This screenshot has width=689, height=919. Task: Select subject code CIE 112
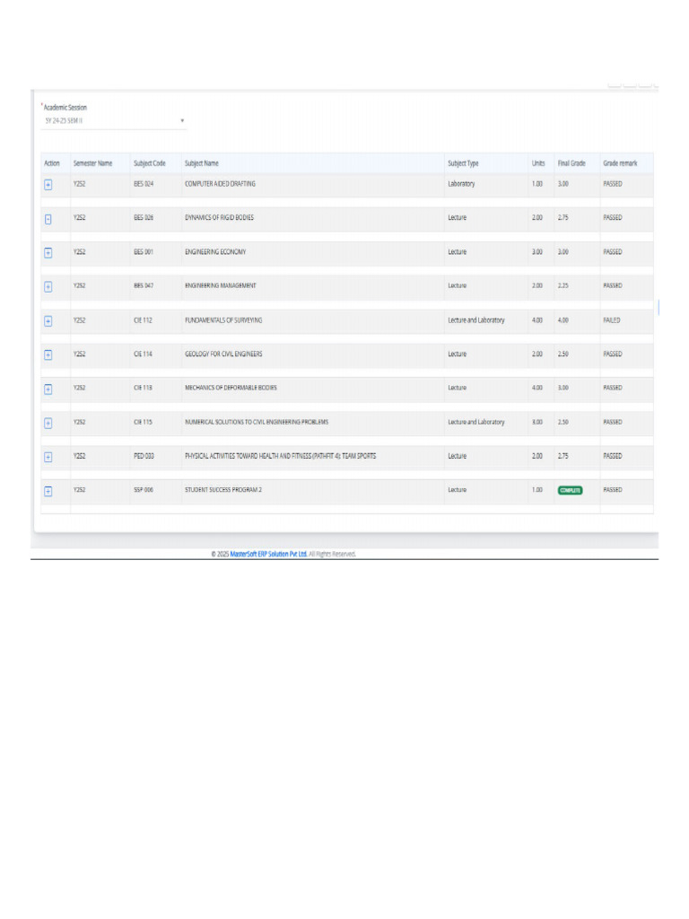143,320
